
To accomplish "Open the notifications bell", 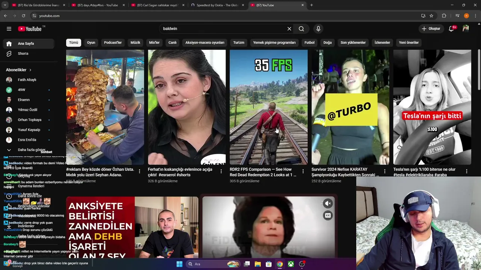I will (x=451, y=28).
